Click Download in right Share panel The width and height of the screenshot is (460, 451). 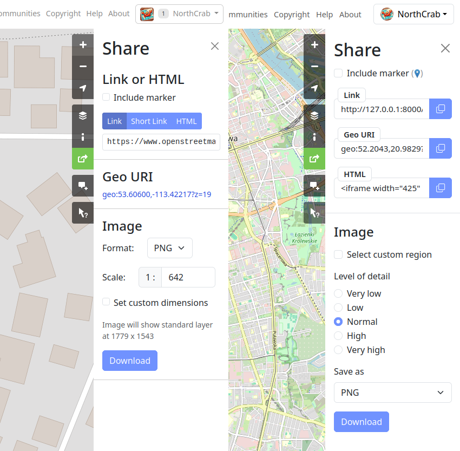pyautogui.click(x=362, y=422)
